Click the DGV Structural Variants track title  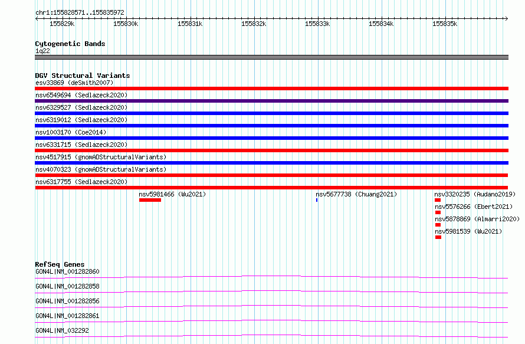pos(83,76)
